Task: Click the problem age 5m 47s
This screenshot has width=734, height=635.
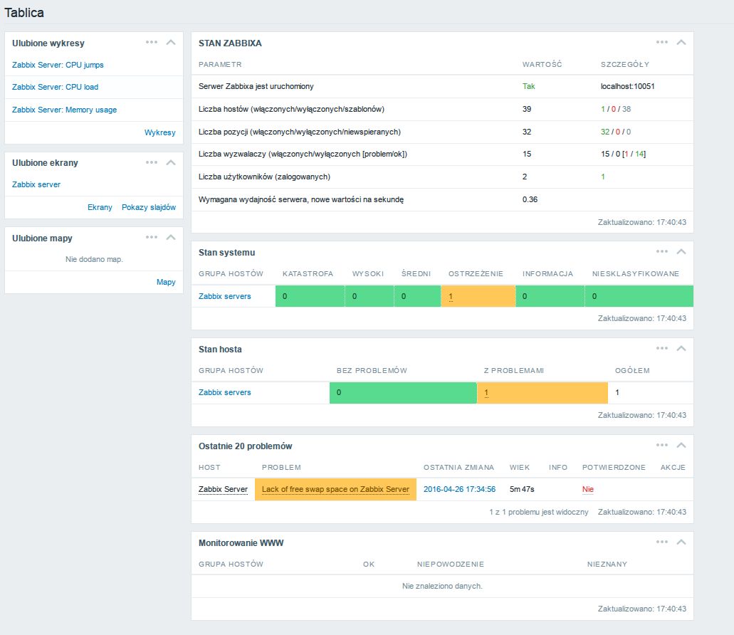Action: (521, 490)
